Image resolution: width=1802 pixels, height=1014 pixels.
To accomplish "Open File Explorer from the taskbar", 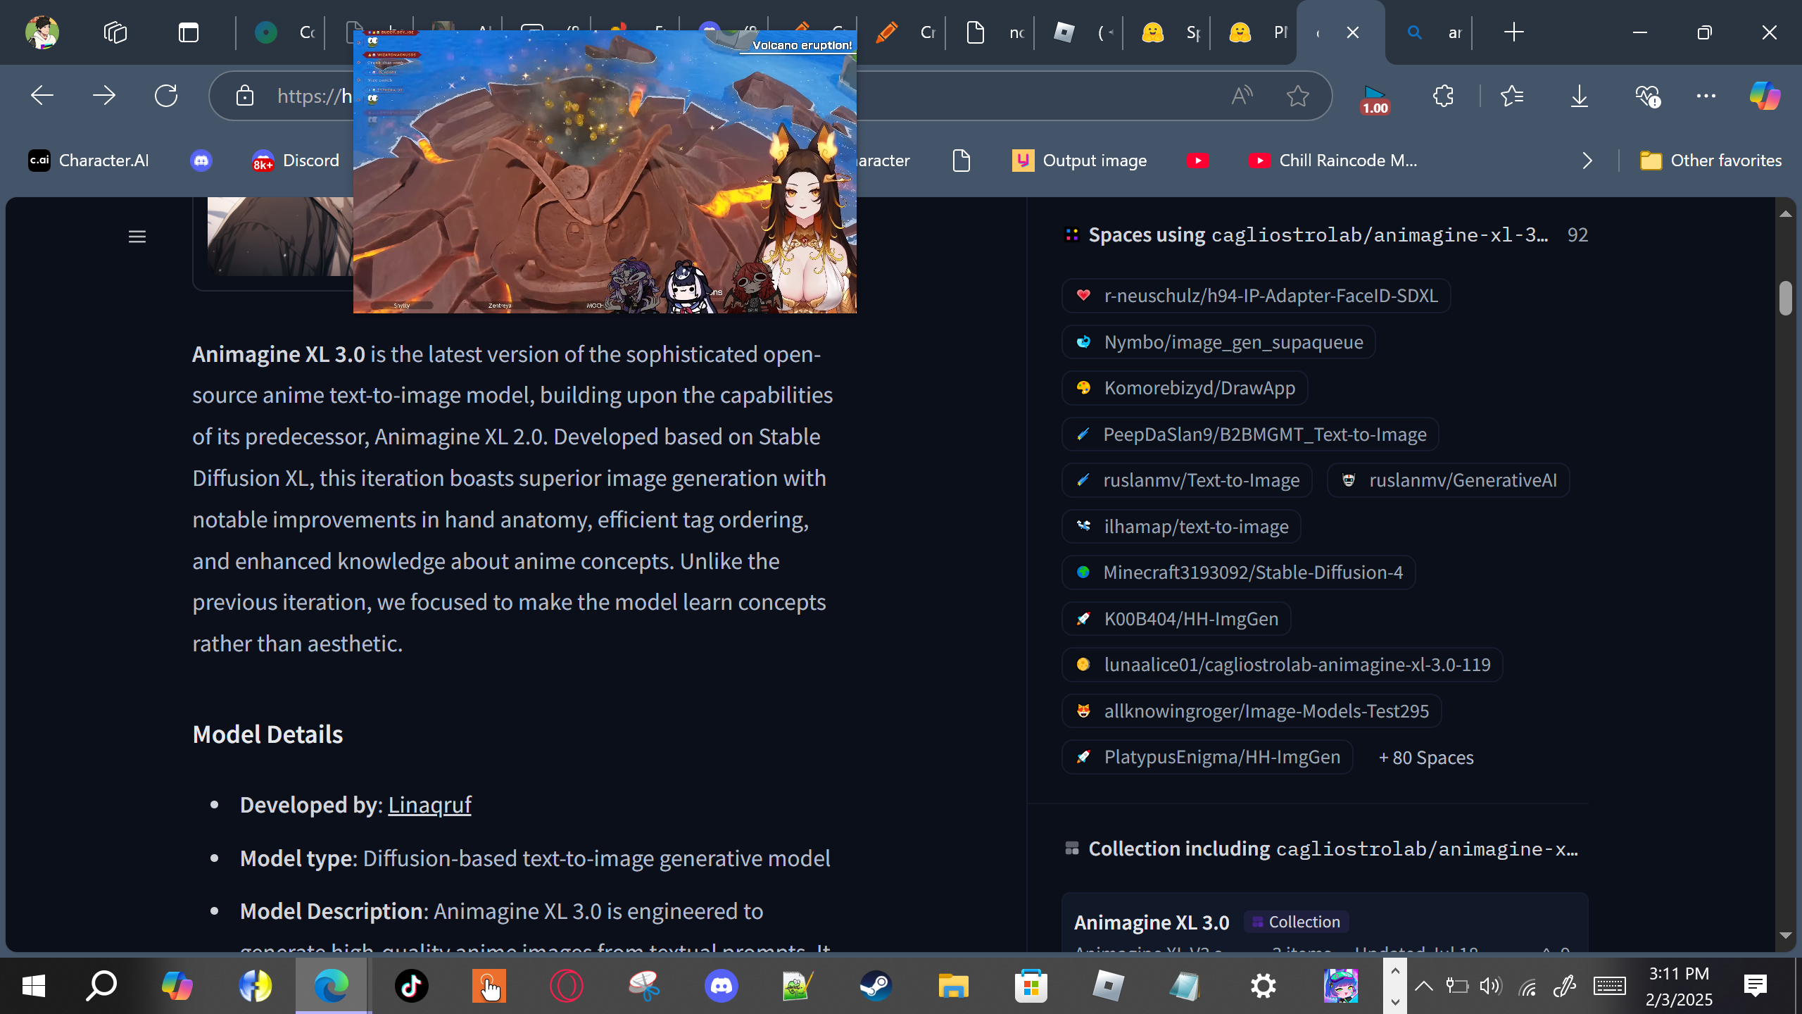I will 953,986.
